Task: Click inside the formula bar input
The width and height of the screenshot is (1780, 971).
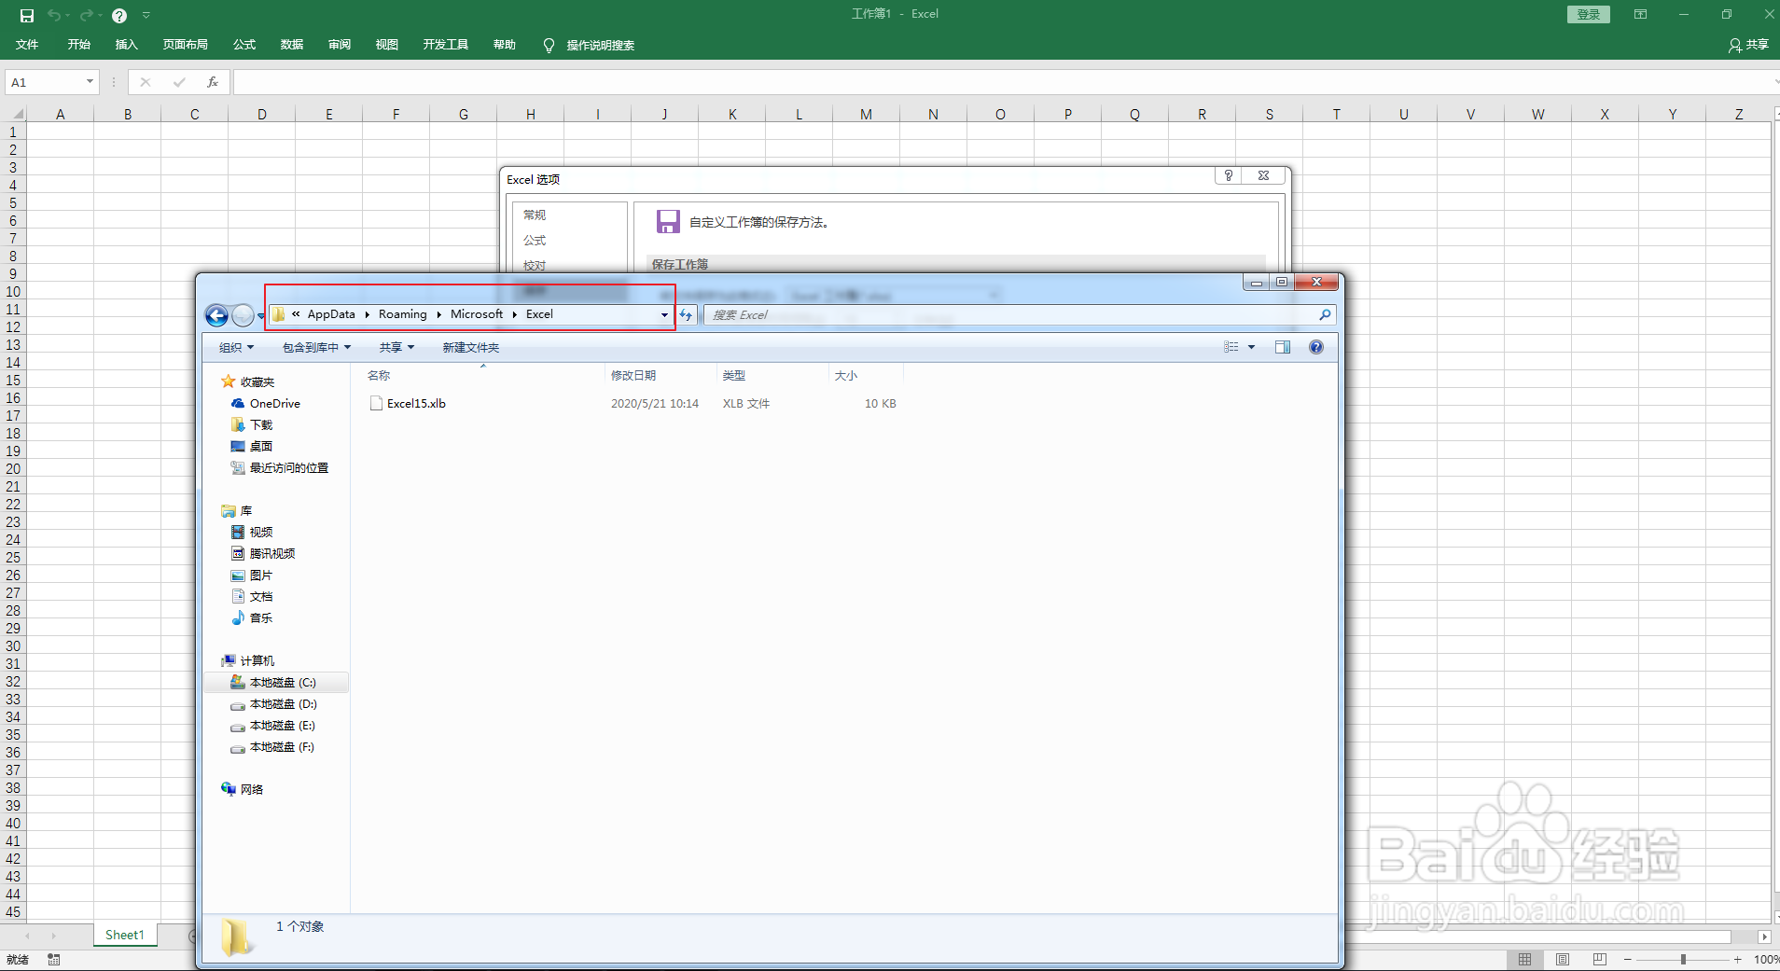Action: [x=1003, y=82]
